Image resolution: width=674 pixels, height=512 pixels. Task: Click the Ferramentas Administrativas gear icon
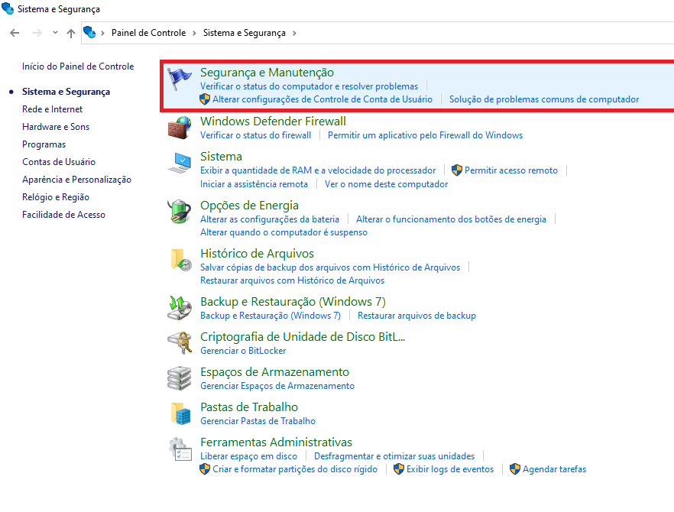[180, 449]
